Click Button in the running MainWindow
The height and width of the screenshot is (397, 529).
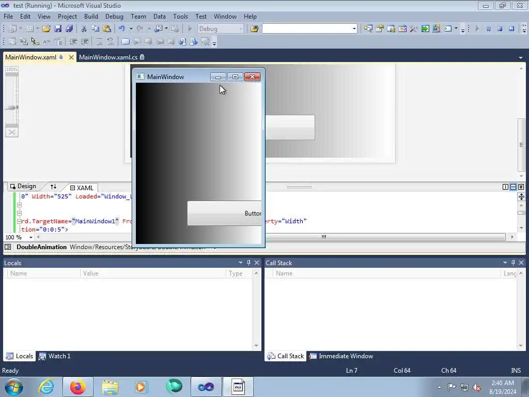coord(224,213)
